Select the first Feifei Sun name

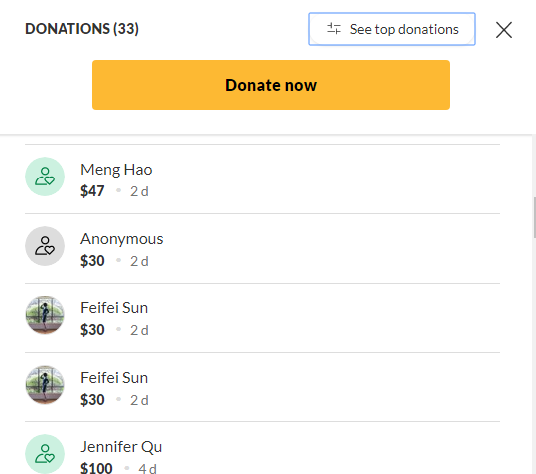pyautogui.click(x=114, y=308)
